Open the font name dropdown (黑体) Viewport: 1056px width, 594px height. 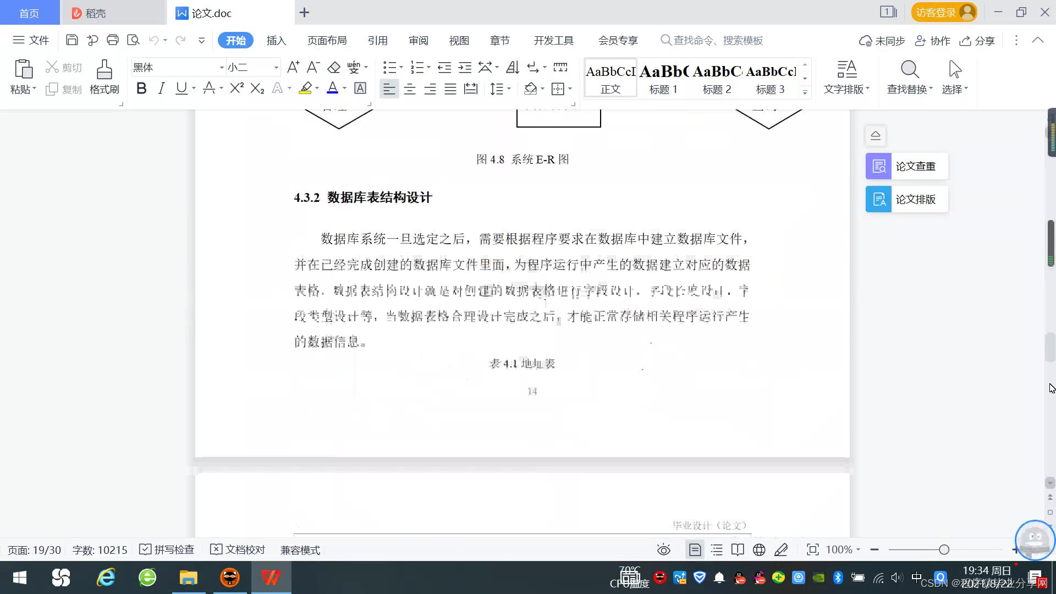[222, 68]
